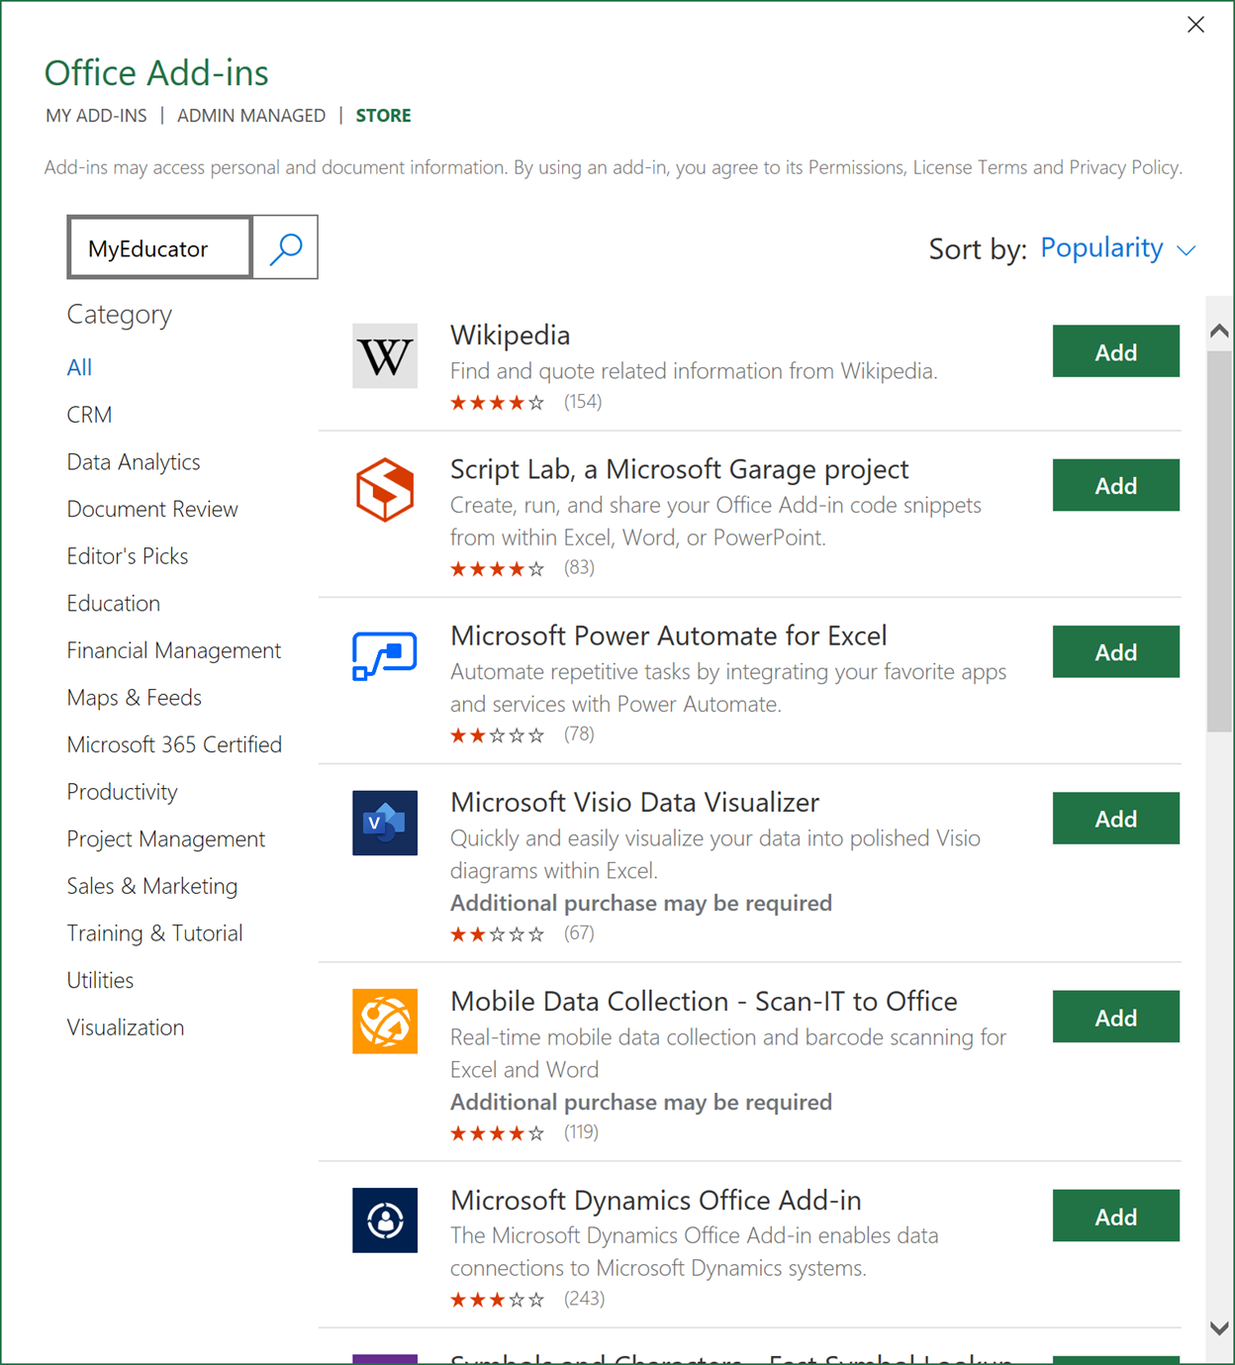Add Microsoft Power Automate for Excel
The image size is (1235, 1365).
(1115, 651)
